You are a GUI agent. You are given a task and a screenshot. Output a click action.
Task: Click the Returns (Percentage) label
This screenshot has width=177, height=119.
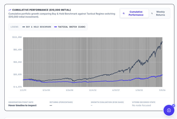(x=61, y=102)
